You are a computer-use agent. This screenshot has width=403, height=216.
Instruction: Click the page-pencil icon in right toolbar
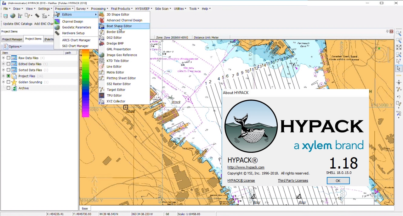click(399, 103)
